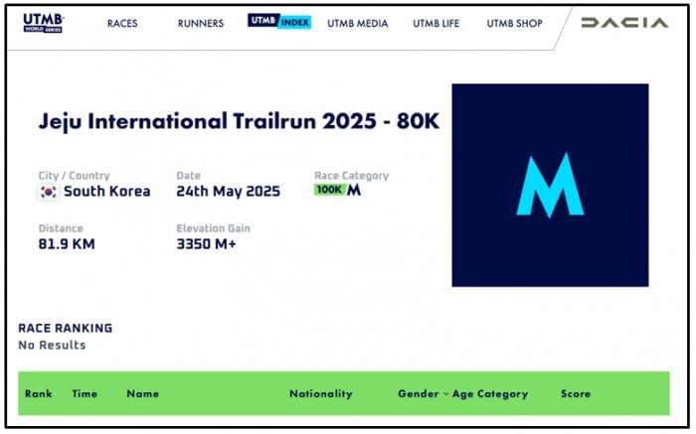Open the UTMB World Series logo
Screen dimensions: 696x434
tap(44, 23)
